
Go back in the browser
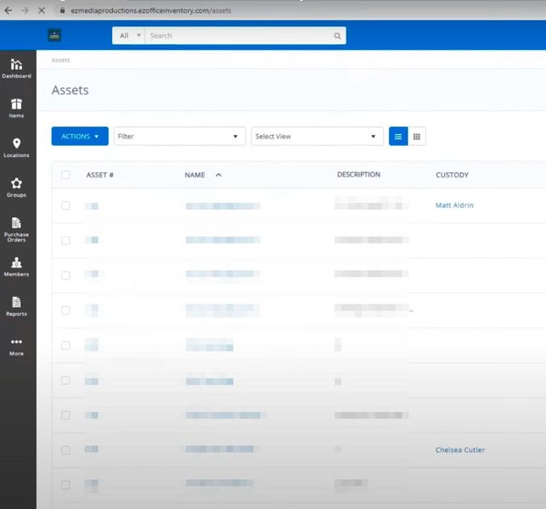tap(8, 10)
